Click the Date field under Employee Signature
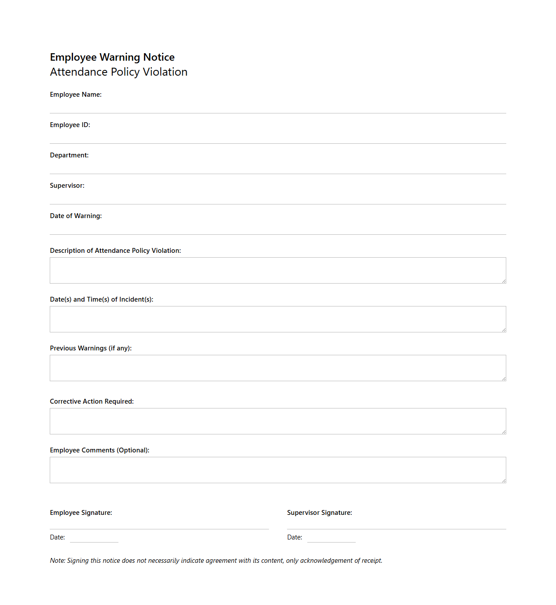This screenshot has width=556, height=605. (94, 539)
